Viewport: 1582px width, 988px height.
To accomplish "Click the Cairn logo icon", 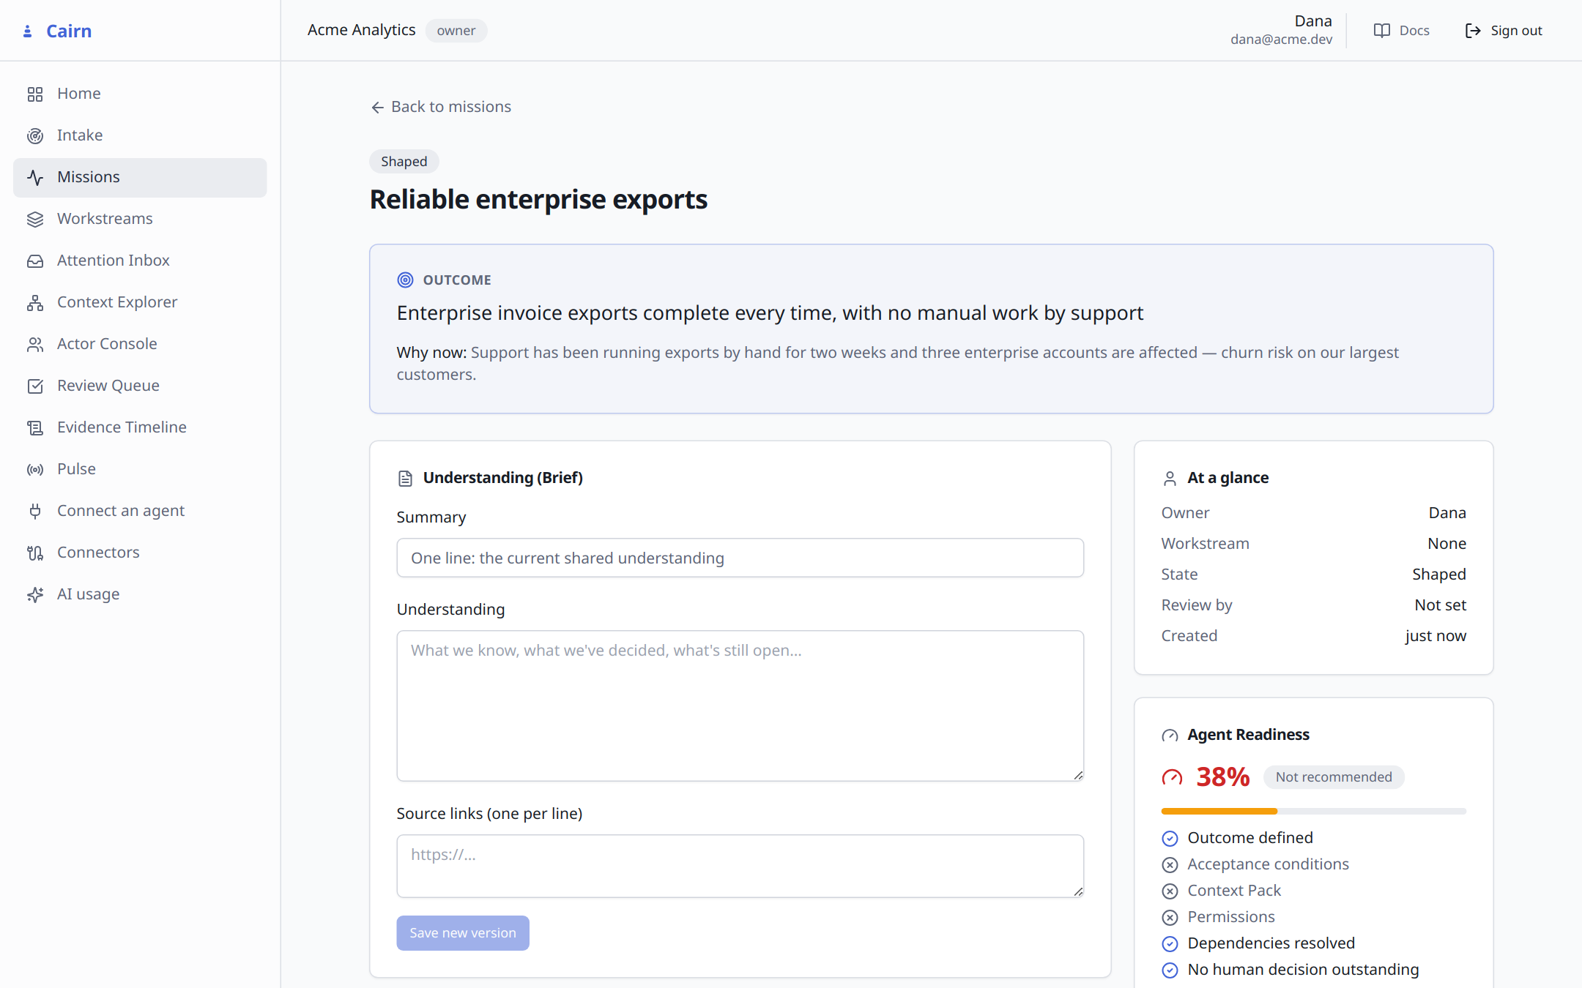I will [x=28, y=31].
